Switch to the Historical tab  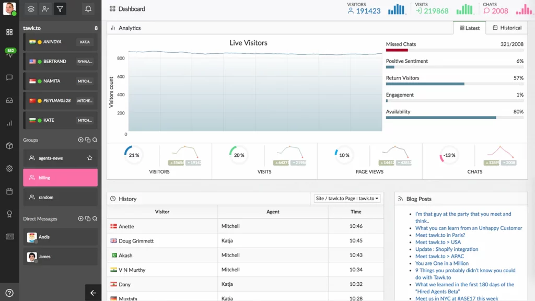coord(507,28)
